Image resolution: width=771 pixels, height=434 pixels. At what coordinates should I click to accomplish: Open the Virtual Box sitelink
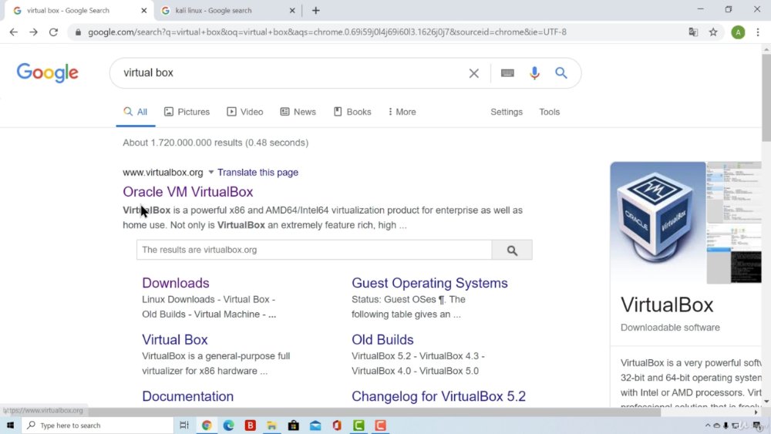coord(174,340)
